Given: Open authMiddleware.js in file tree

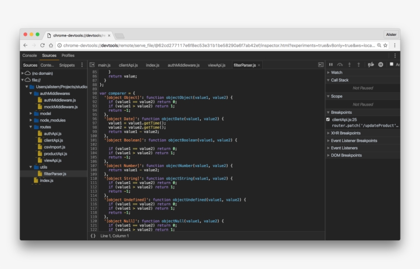Looking at the screenshot, I should point(60,100).
